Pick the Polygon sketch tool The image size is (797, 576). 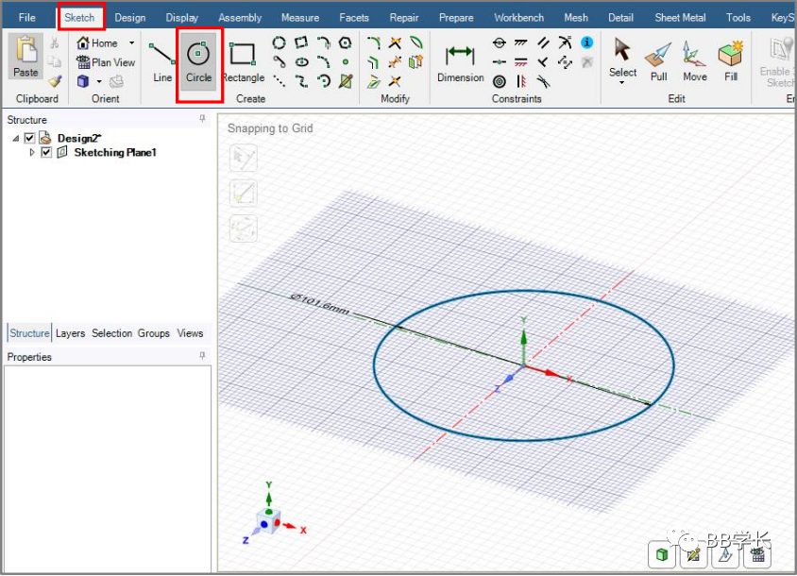tap(346, 42)
